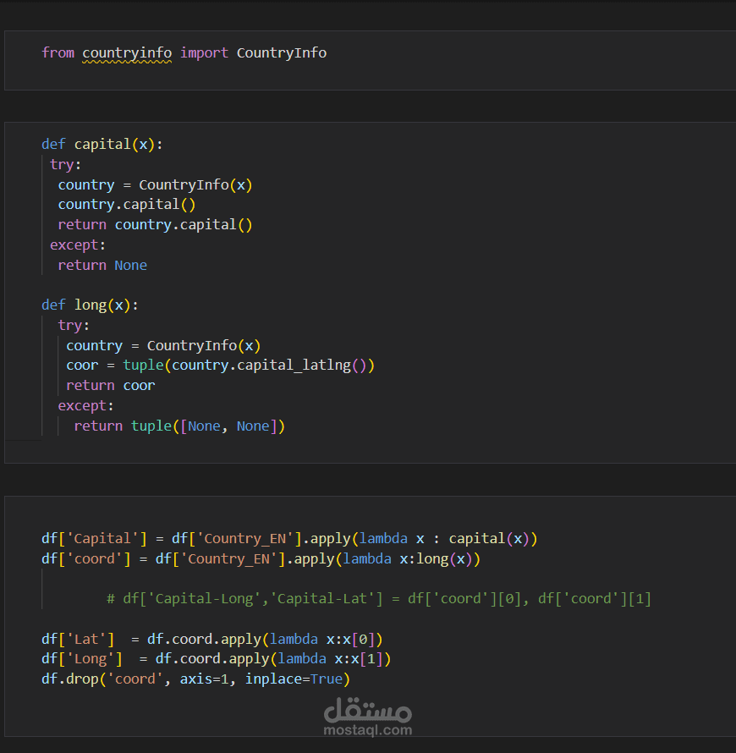Click 'countryinfo' underlined module name

coord(127,53)
